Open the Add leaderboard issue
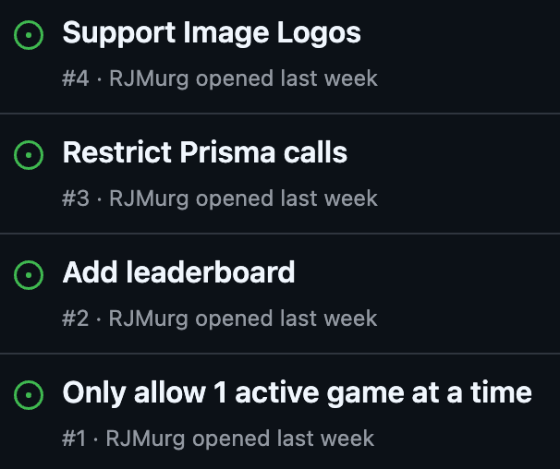 [x=178, y=272]
